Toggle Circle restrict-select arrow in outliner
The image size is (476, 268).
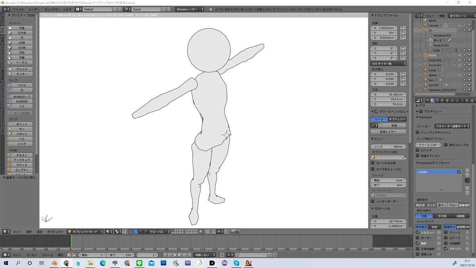coord(464,55)
